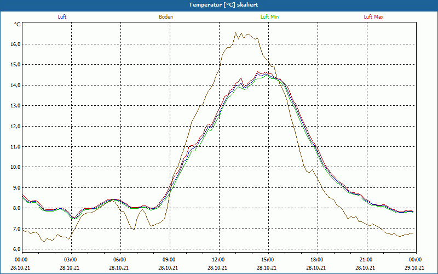Click the 13,0 y-axis value
438x274 pixels.
(x=16, y=106)
